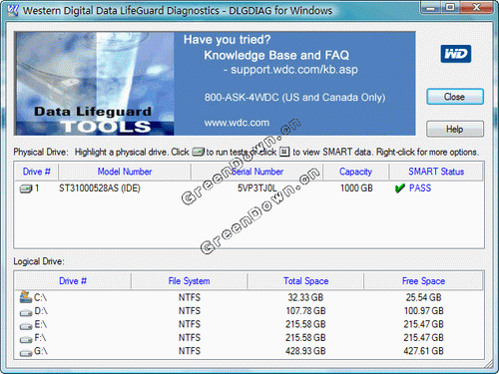This screenshot has width=499, height=374.
Task: Click 107.78 GB total space value
Action: tap(305, 311)
